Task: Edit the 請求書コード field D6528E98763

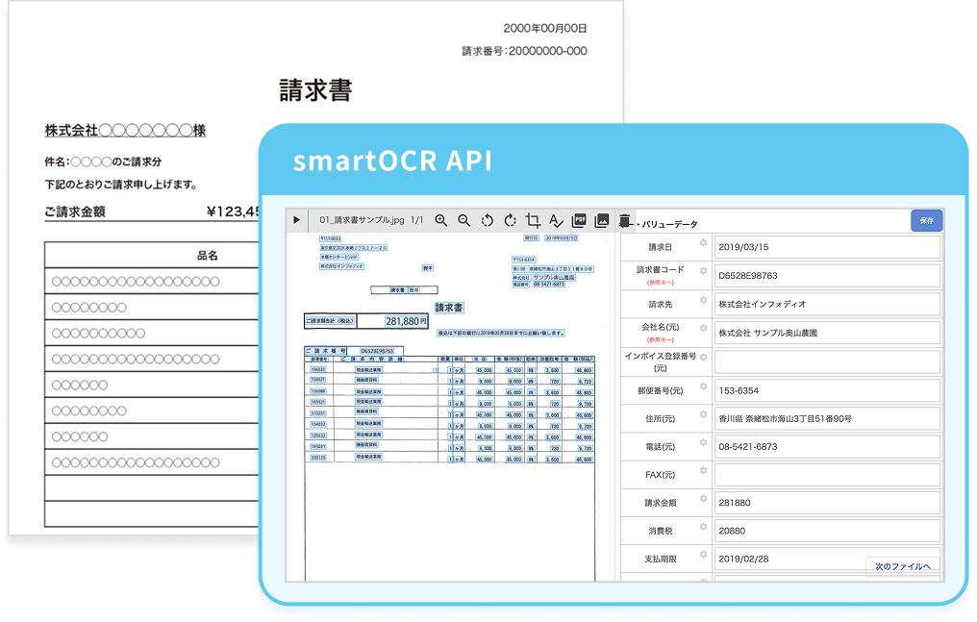Action: point(827,276)
